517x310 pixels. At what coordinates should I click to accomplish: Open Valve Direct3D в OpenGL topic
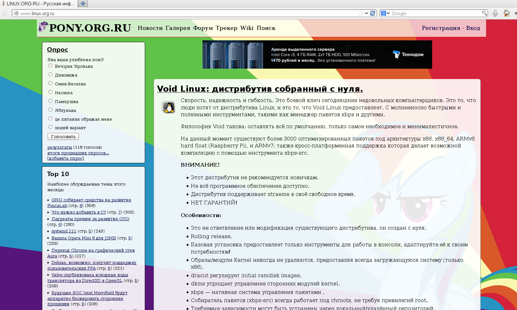(88, 278)
